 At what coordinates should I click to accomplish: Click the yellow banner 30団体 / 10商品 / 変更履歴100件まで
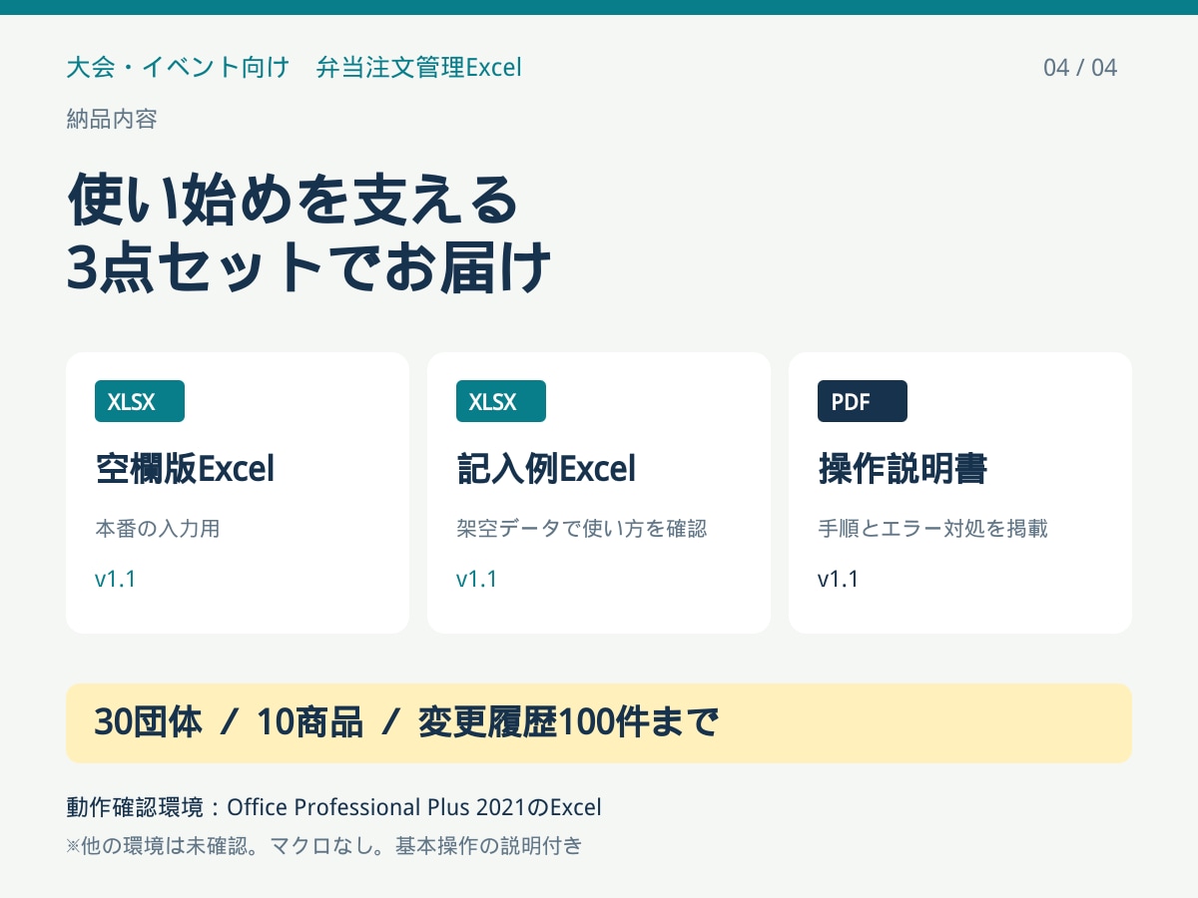[599, 723]
